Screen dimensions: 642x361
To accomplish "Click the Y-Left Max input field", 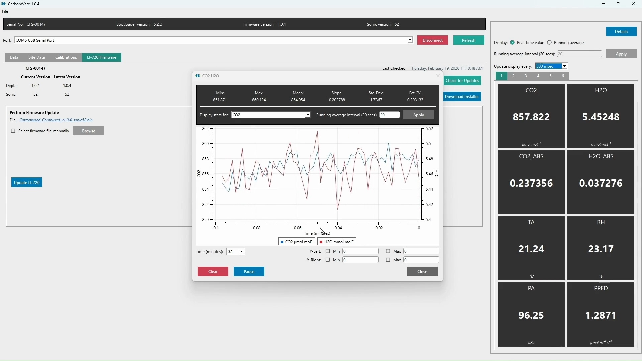I will click(x=421, y=251).
